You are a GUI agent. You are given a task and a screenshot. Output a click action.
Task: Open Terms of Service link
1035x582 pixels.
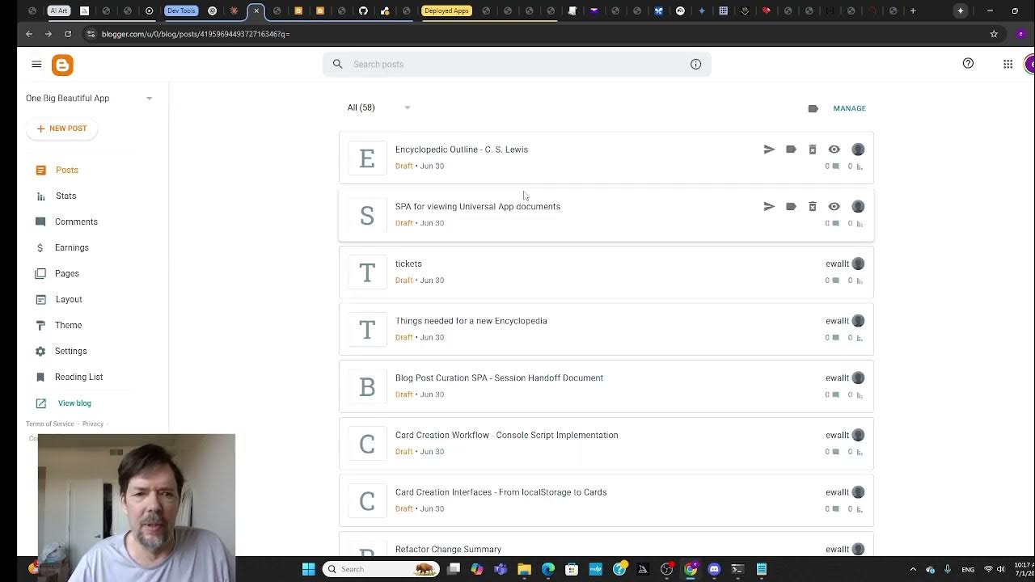pos(49,424)
